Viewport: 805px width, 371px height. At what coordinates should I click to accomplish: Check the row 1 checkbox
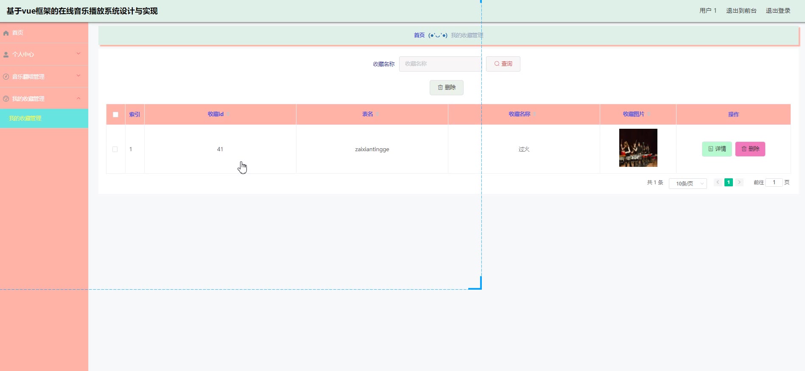(x=115, y=150)
